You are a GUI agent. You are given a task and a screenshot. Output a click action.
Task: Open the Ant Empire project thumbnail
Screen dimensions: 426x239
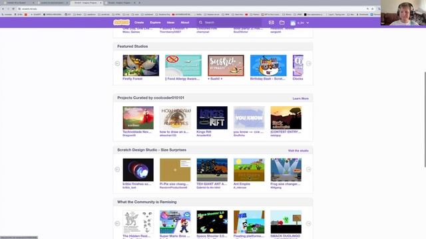(249, 170)
